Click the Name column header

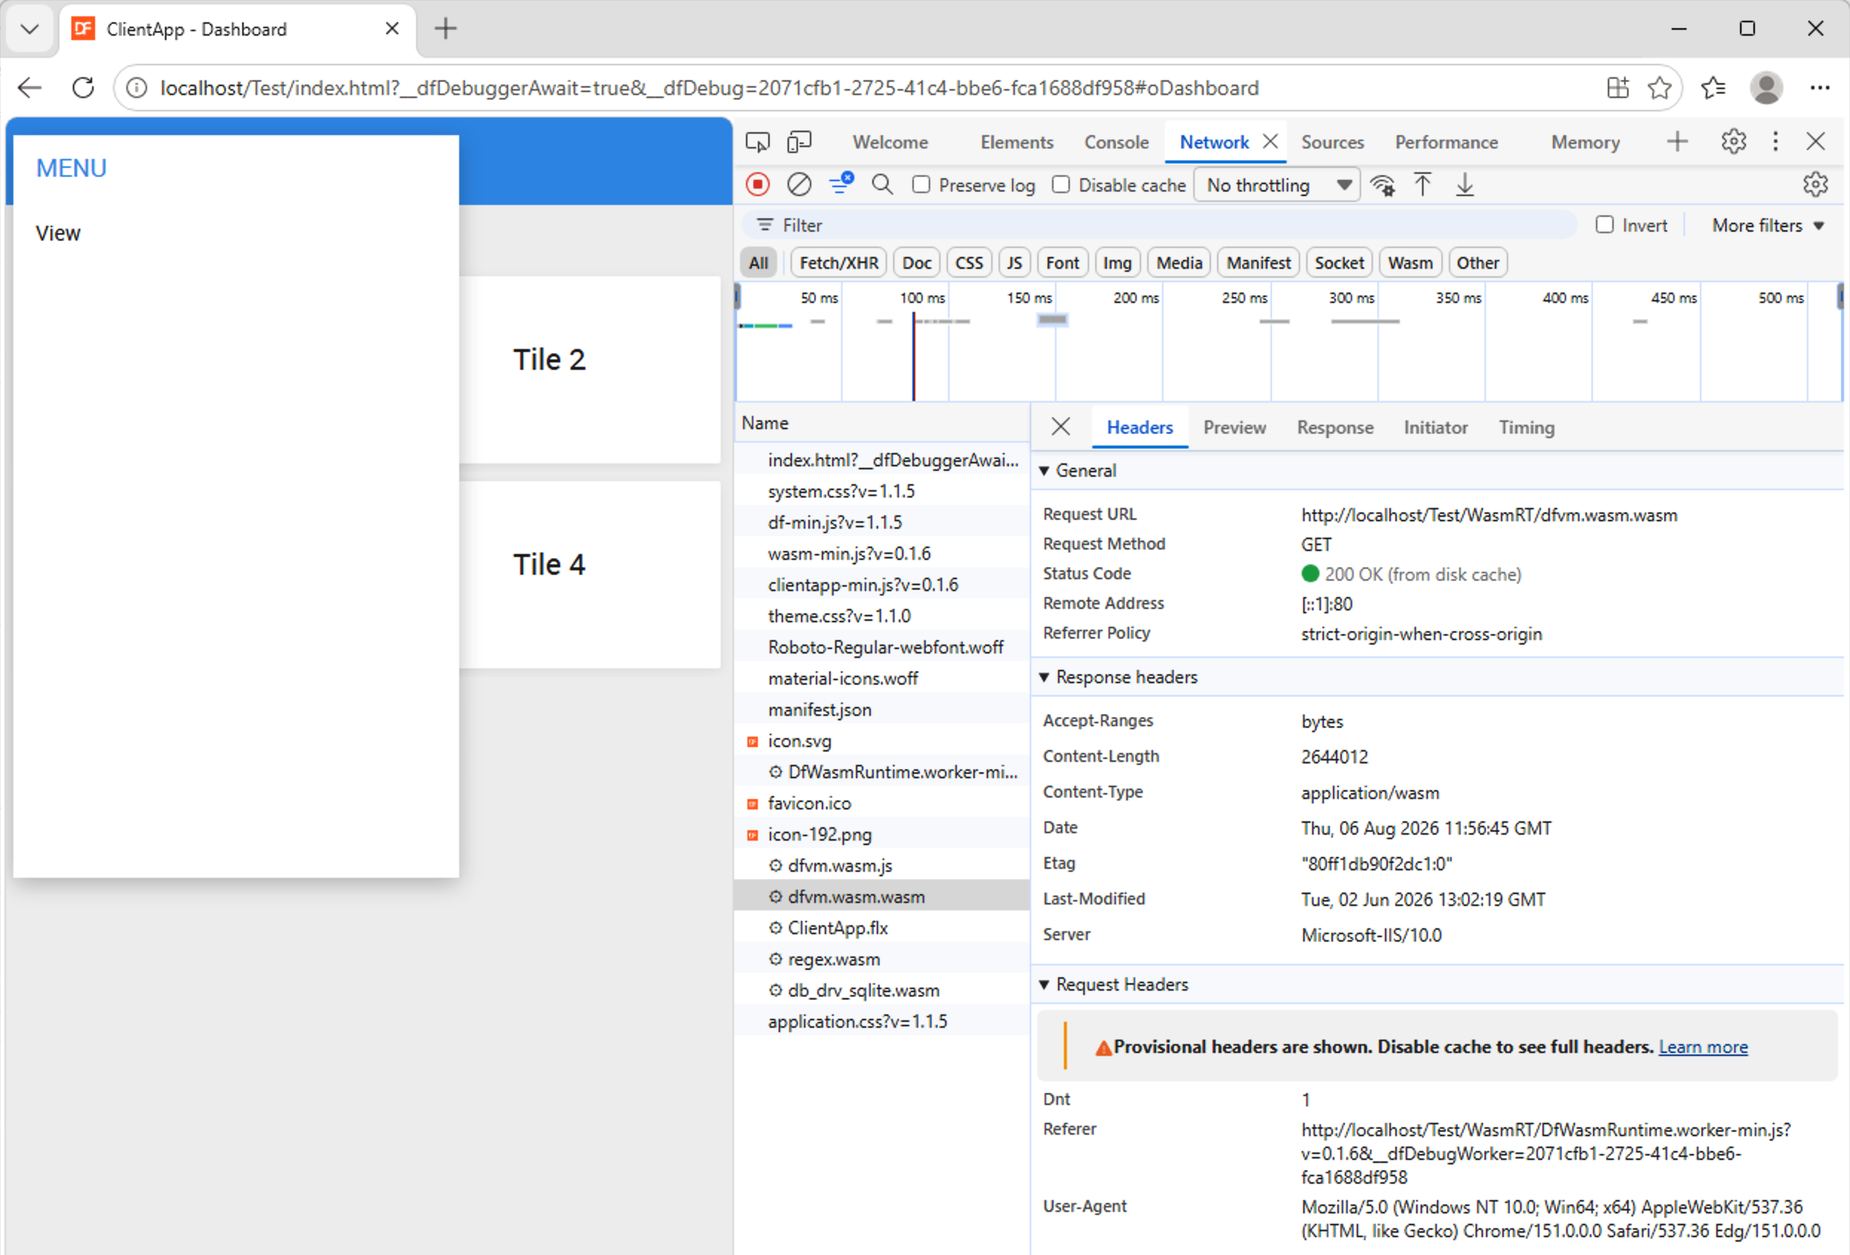pyautogui.click(x=882, y=423)
